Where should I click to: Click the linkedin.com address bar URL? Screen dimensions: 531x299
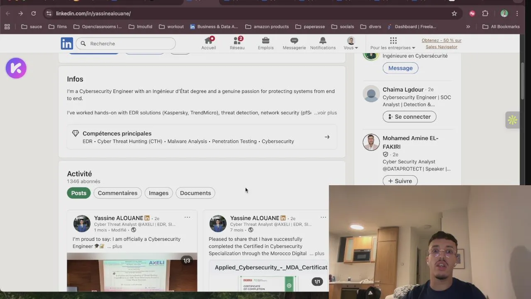(93, 14)
